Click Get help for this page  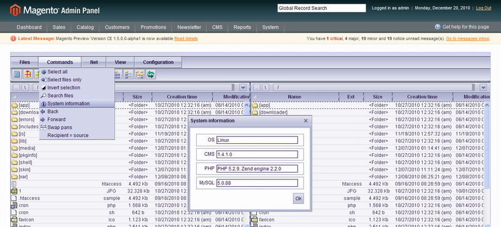coord(465,27)
